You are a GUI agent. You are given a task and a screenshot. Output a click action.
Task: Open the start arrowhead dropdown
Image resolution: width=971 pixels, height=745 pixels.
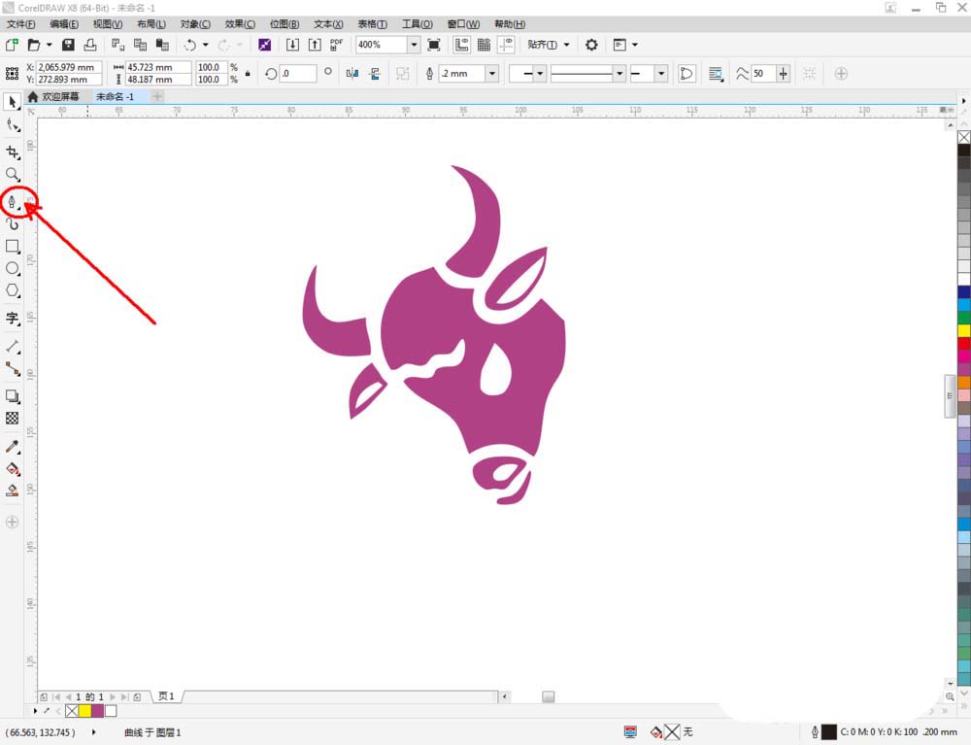click(x=540, y=74)
